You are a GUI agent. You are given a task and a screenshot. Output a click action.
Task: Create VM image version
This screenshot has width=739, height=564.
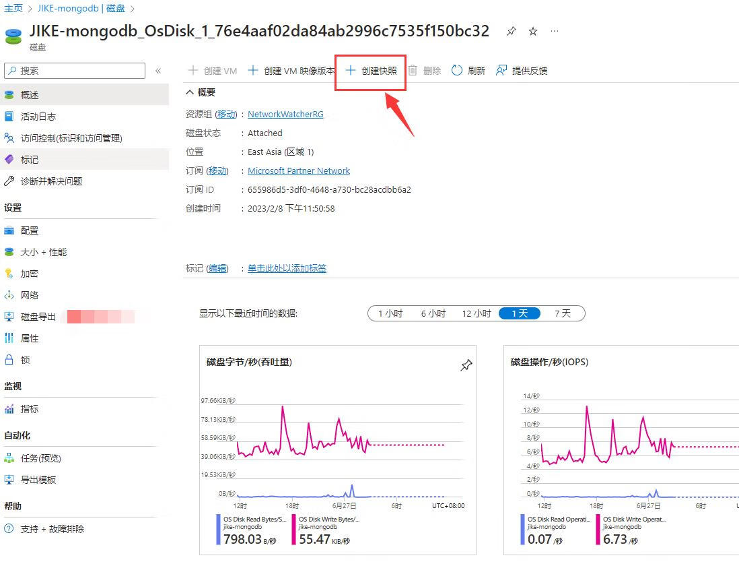[x=291, y=71]
